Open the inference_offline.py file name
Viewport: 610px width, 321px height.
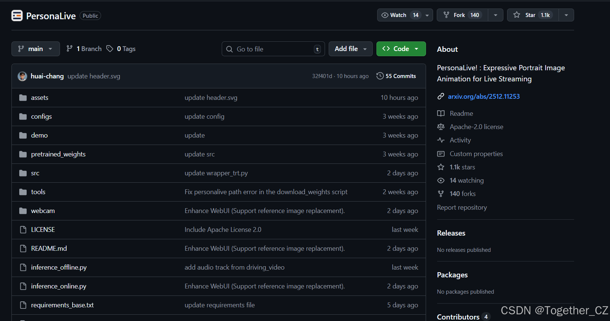pyautogui.click(x=59, y=267)
